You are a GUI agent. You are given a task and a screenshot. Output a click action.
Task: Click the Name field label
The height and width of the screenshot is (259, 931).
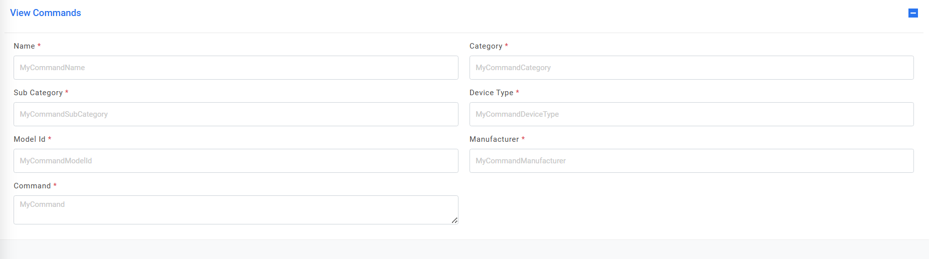(24, 46)
